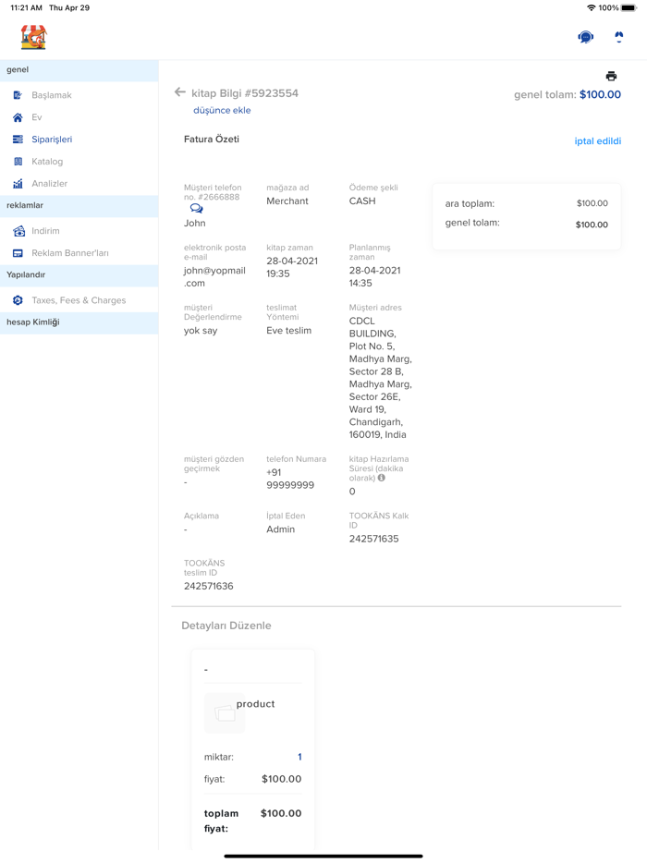647x863 pixels.
Task: Click info icon near kitap Hazırlama Süresi
Action: click(381, 478)
